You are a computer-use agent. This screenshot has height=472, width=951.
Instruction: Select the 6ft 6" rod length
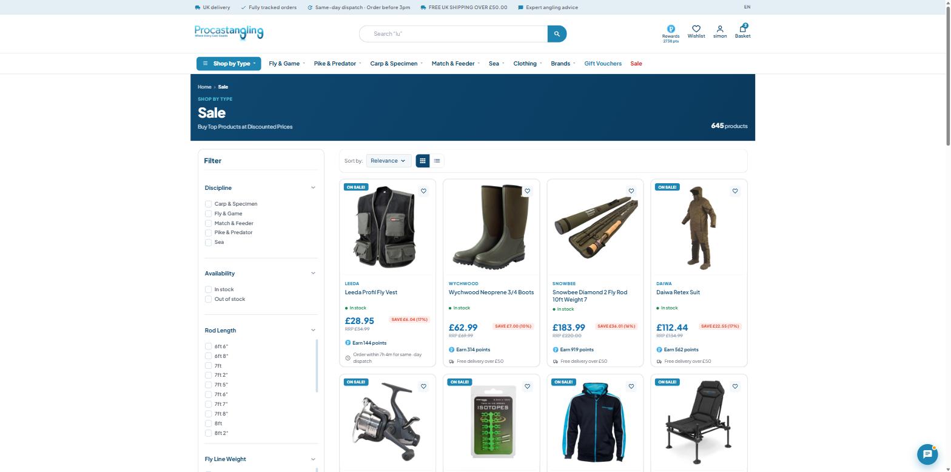[208, 346]
